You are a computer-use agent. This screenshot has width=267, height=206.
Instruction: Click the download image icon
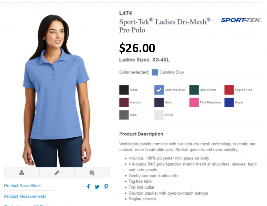click(x=22, y=172)
